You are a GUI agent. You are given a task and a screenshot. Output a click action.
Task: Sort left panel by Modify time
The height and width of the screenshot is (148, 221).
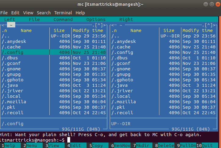(88, 30)
